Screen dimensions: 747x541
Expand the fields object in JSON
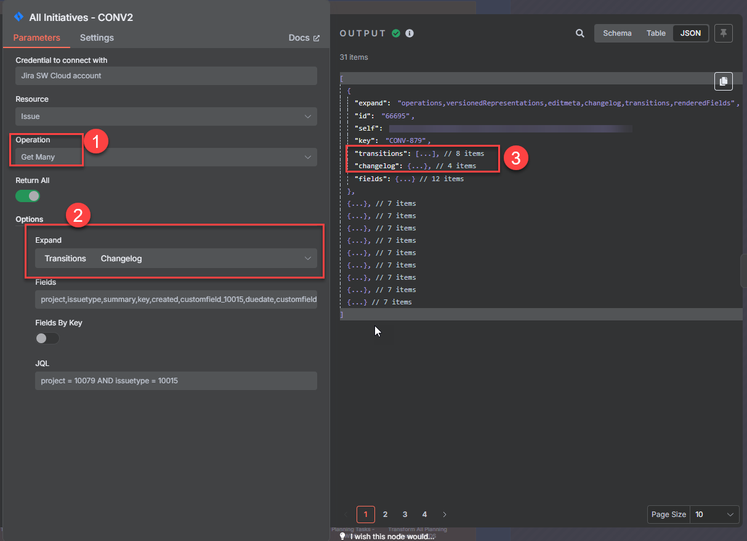[405, 179]
